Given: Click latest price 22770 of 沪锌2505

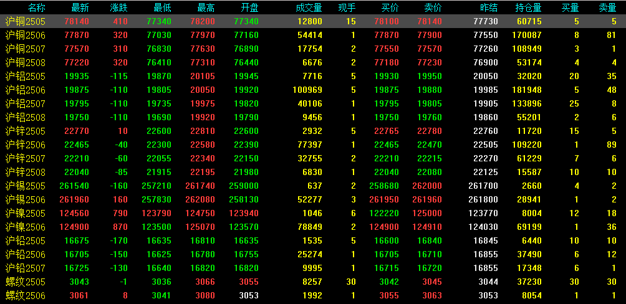Looking at the screenshot, I should (77, 131).
